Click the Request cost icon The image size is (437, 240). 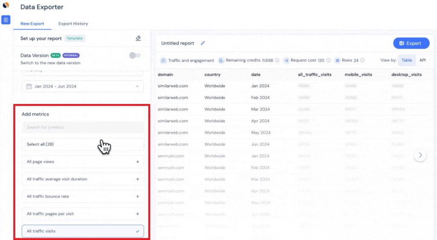coord(286,61)
